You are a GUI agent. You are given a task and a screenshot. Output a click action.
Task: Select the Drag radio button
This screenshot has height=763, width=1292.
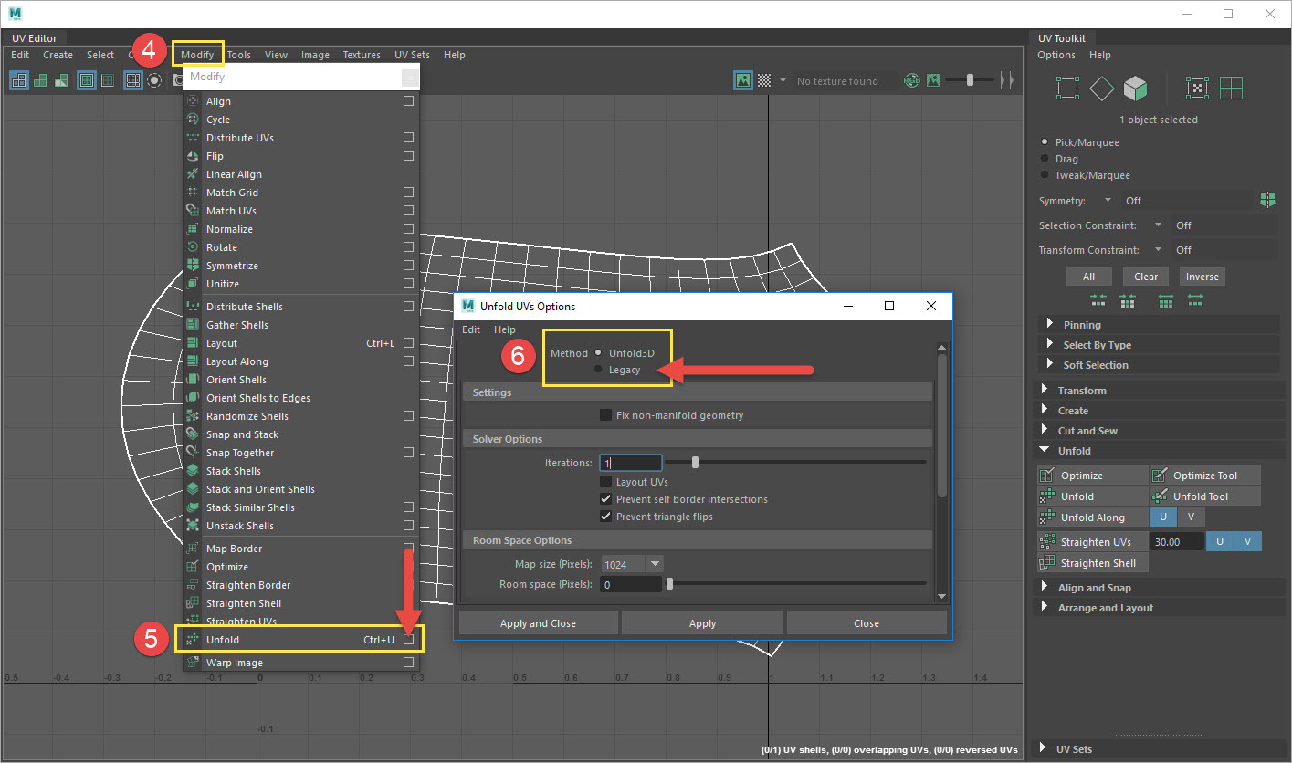(x=1045, y=159)
